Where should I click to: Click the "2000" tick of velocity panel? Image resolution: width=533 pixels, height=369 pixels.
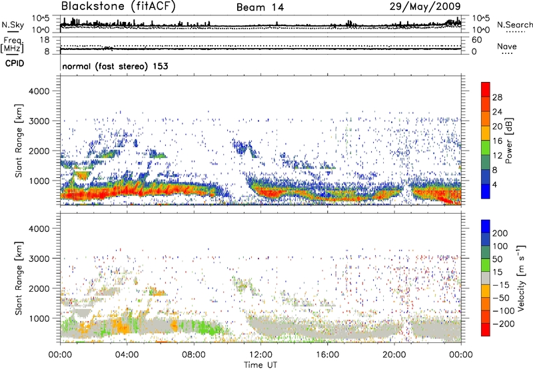(39, 288)
